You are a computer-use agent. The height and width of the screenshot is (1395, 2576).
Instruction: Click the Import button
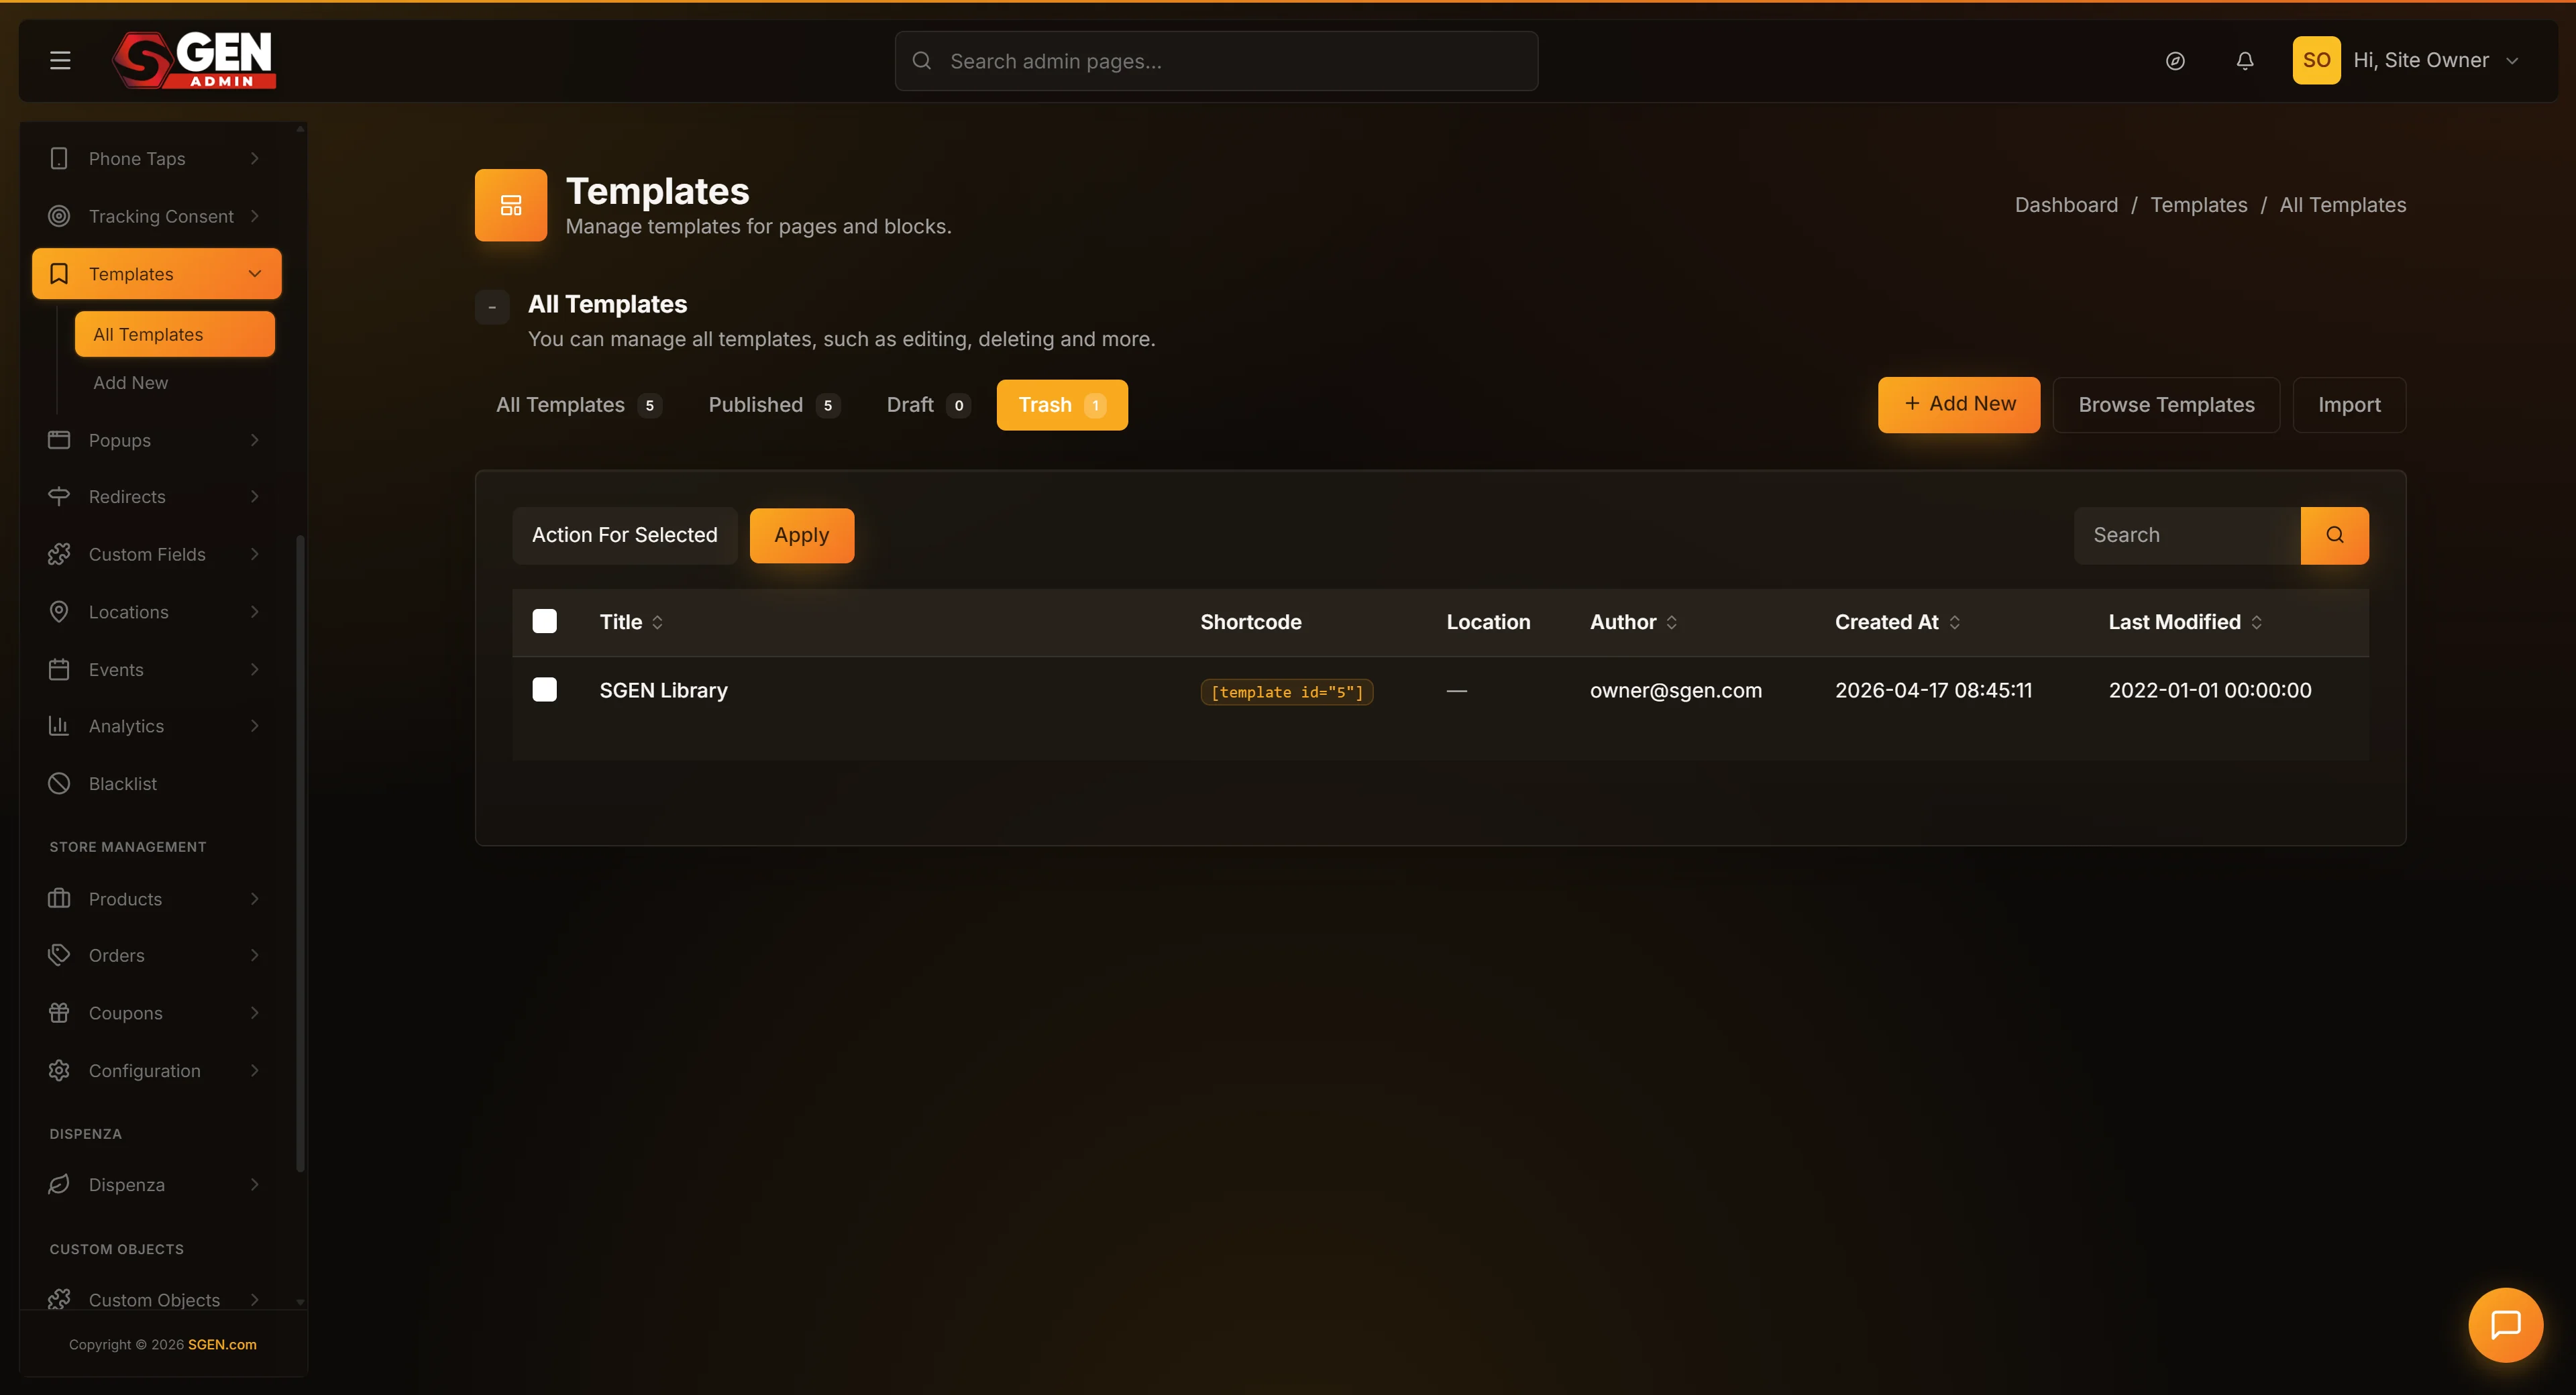(x=2349, y=405)
